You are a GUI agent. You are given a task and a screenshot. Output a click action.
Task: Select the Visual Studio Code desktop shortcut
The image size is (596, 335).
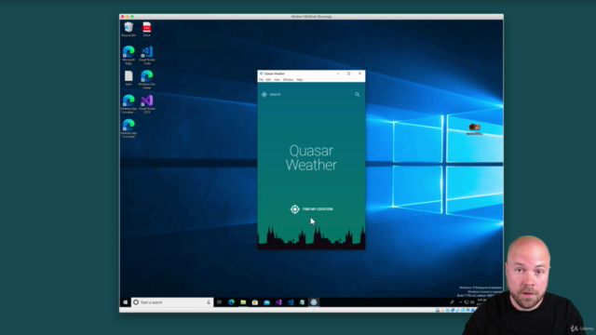[x=147, y=55]
